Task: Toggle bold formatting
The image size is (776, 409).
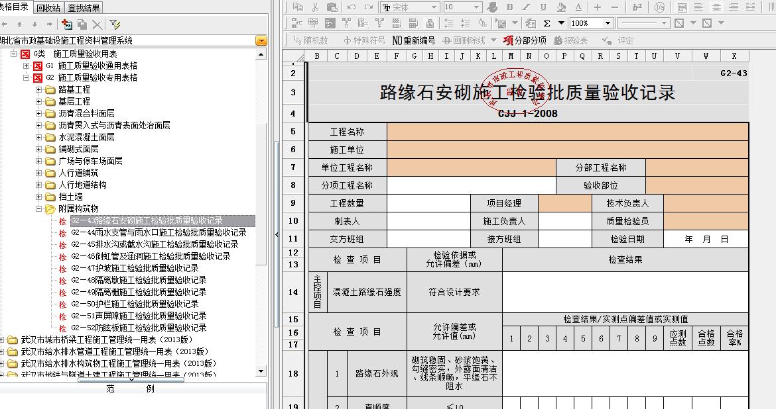Action: (510, 7)
